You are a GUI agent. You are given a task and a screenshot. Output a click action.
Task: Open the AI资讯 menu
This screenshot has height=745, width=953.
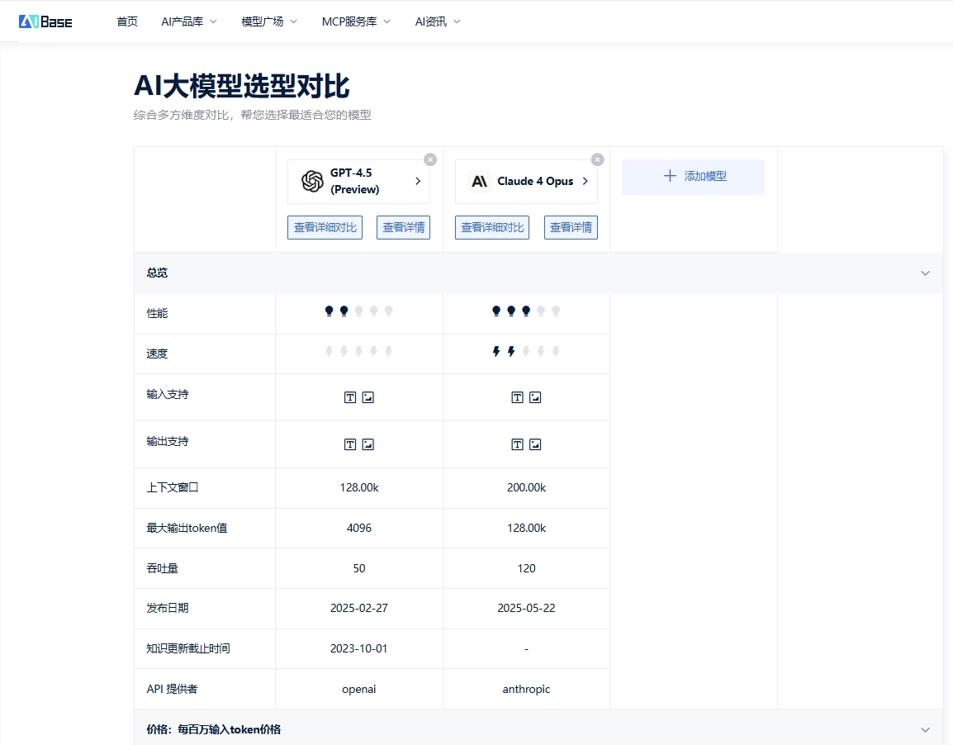pyautogui.click(x=438, y=21)
